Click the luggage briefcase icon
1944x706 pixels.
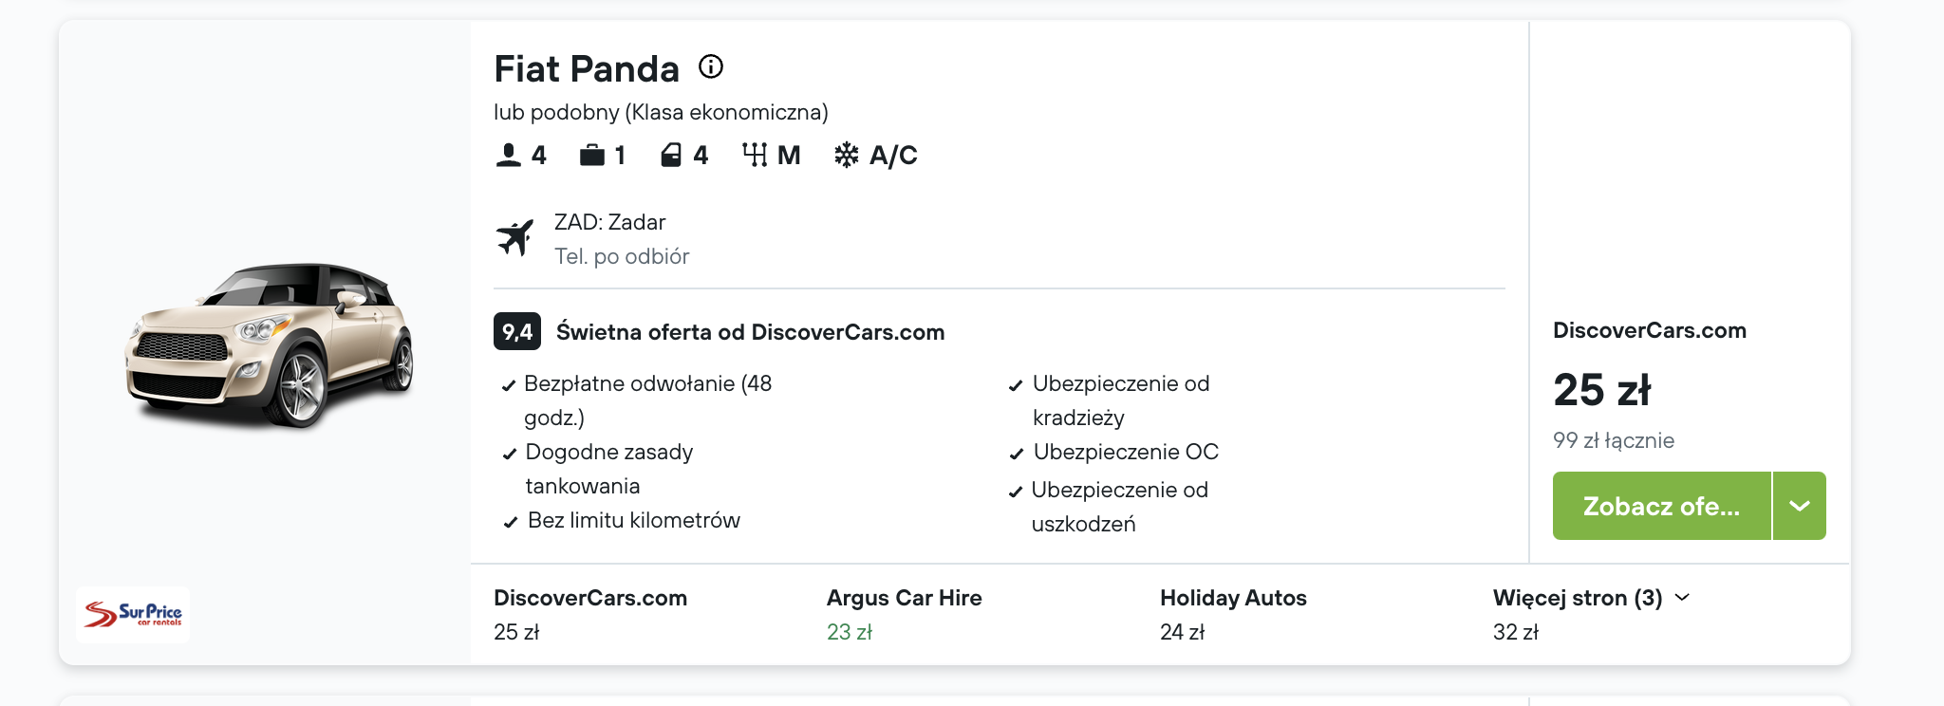(x=592, y=155)
